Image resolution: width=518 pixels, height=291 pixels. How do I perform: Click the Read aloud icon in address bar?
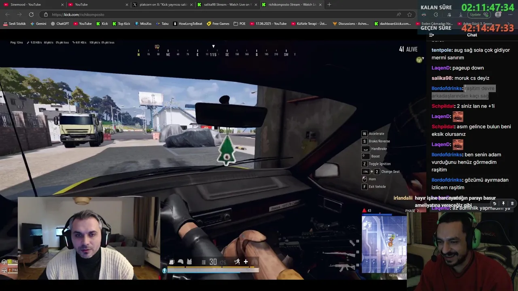(x=399, y=15)
